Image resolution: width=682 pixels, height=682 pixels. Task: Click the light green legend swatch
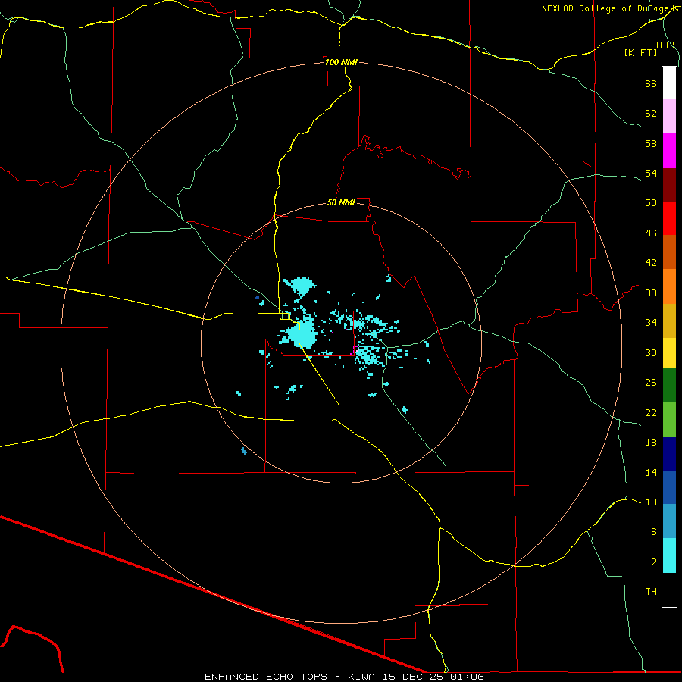click(669, 420)
